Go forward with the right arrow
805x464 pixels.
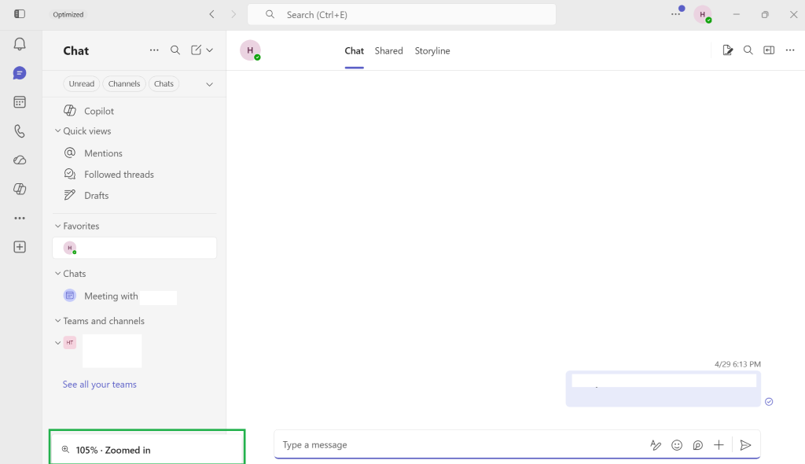(233, 14)
